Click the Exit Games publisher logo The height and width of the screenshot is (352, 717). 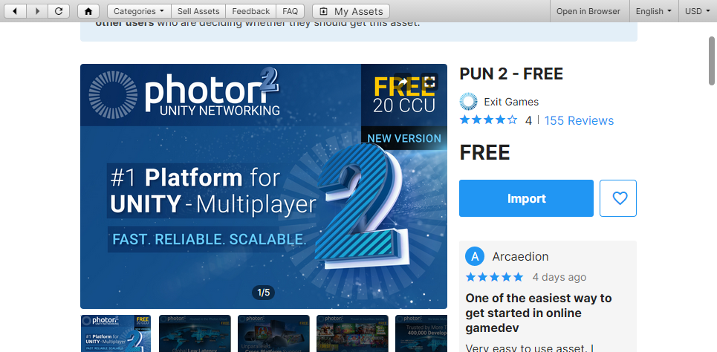[468, 102]
